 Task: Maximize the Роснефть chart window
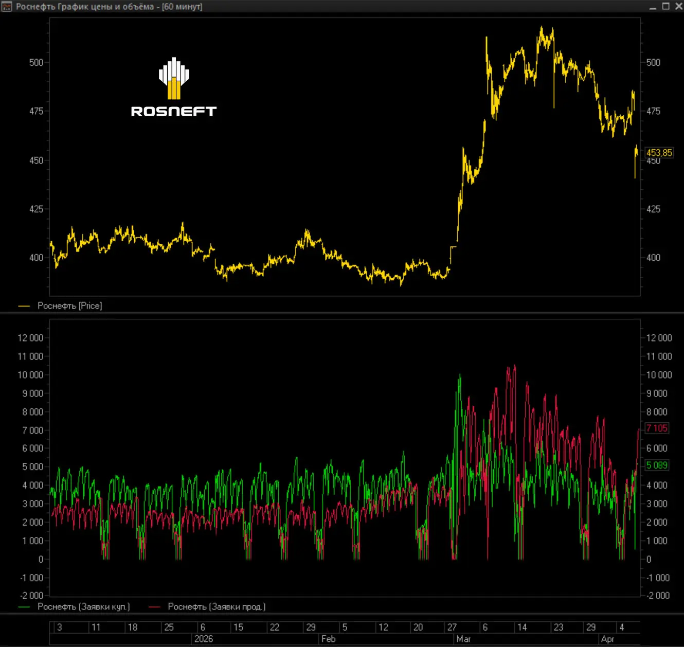click(665, 6)
